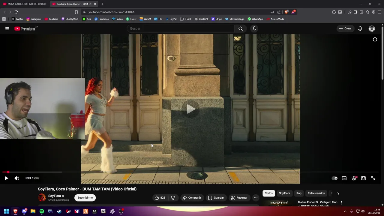
Task: Start voice search with microphone icon
Action: (x=254, y=28)
